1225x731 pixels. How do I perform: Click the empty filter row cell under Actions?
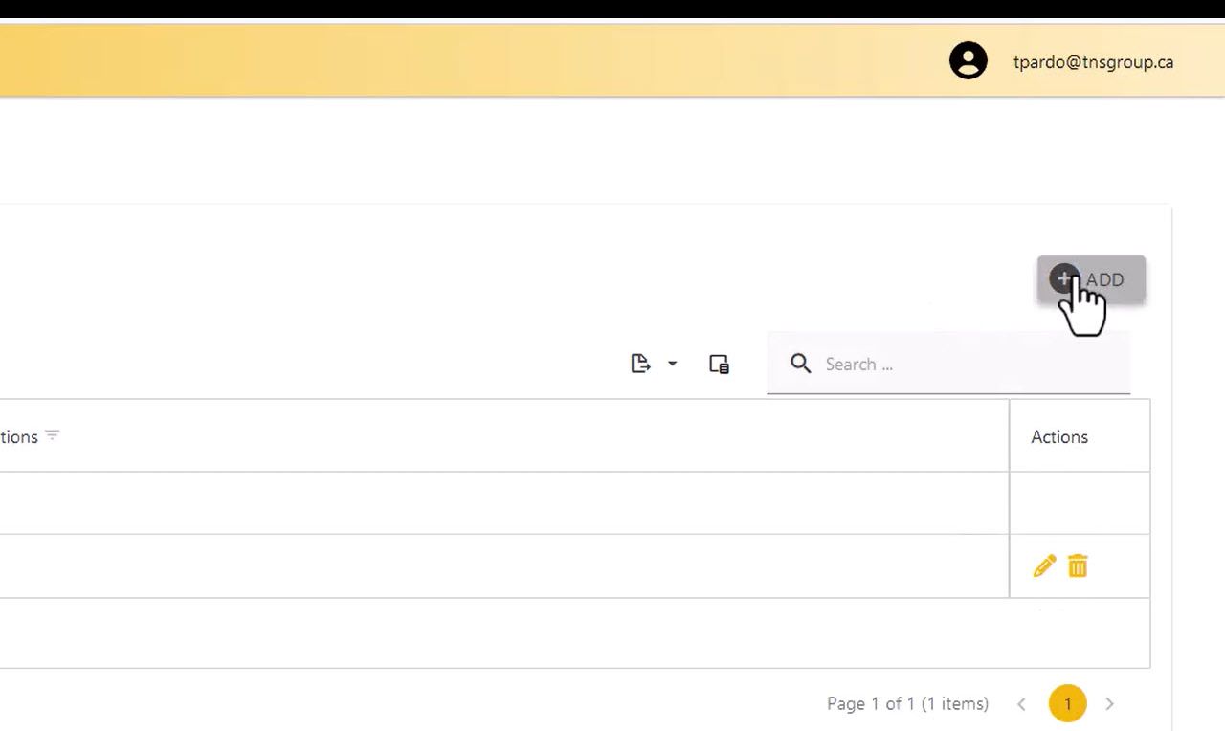click(x=1079, y=503)
